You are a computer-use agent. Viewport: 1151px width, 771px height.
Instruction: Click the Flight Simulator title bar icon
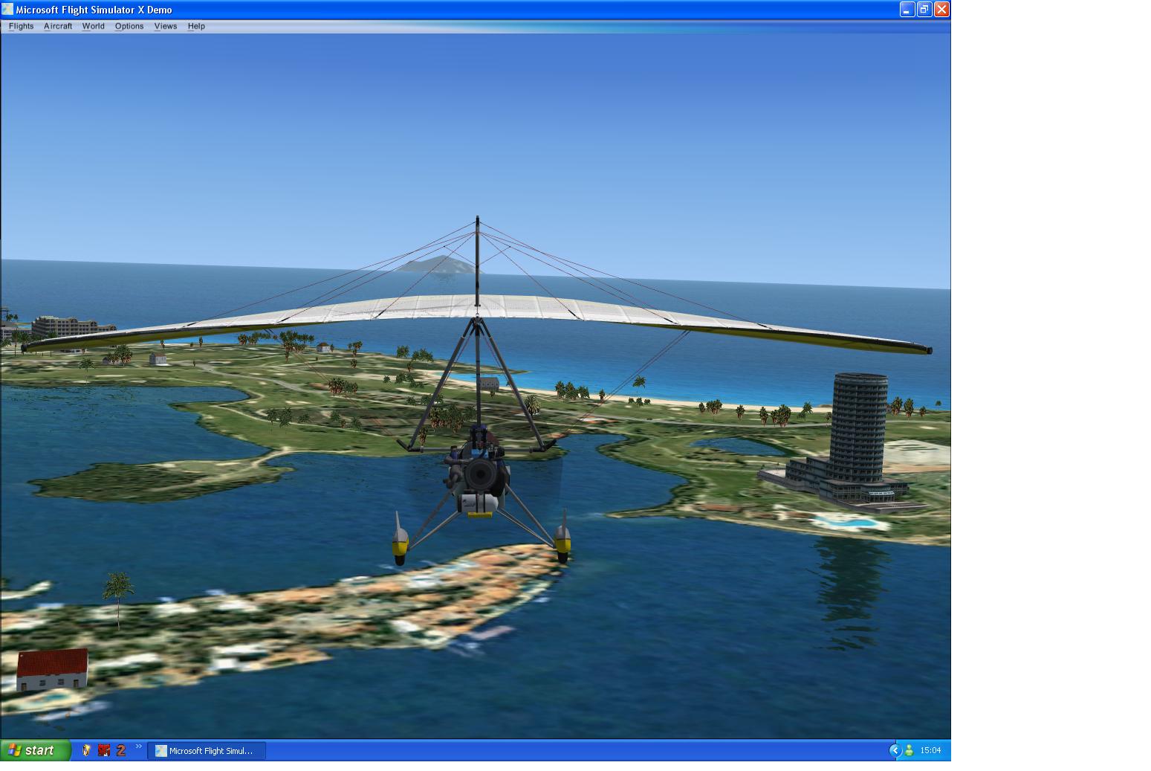click(7, 10)
